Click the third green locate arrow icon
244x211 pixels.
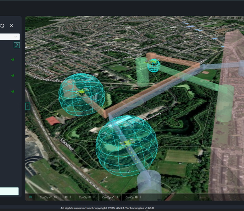[x=13, y=91]
